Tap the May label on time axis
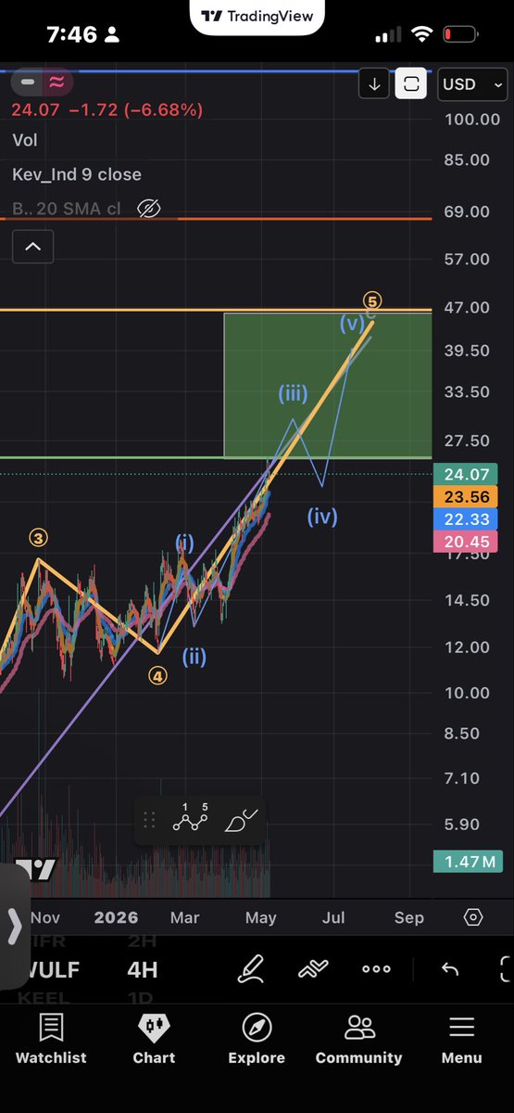Image resolution: width=514 pixels, height=1113 pixels. coord(261,917)
